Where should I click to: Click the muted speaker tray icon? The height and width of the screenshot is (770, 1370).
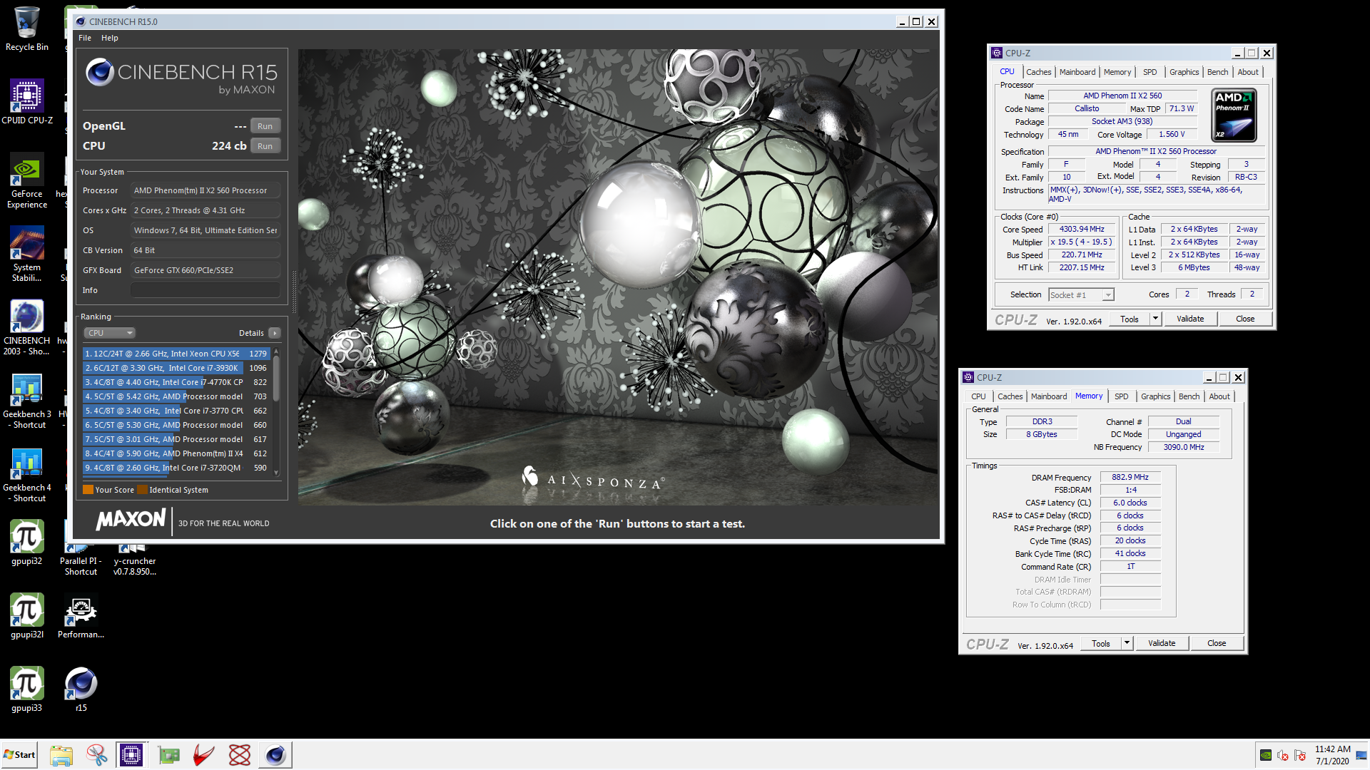click(1283, 755)
